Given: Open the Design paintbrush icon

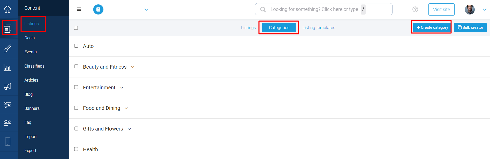Looking at the screenshot, I should point(7,48).
